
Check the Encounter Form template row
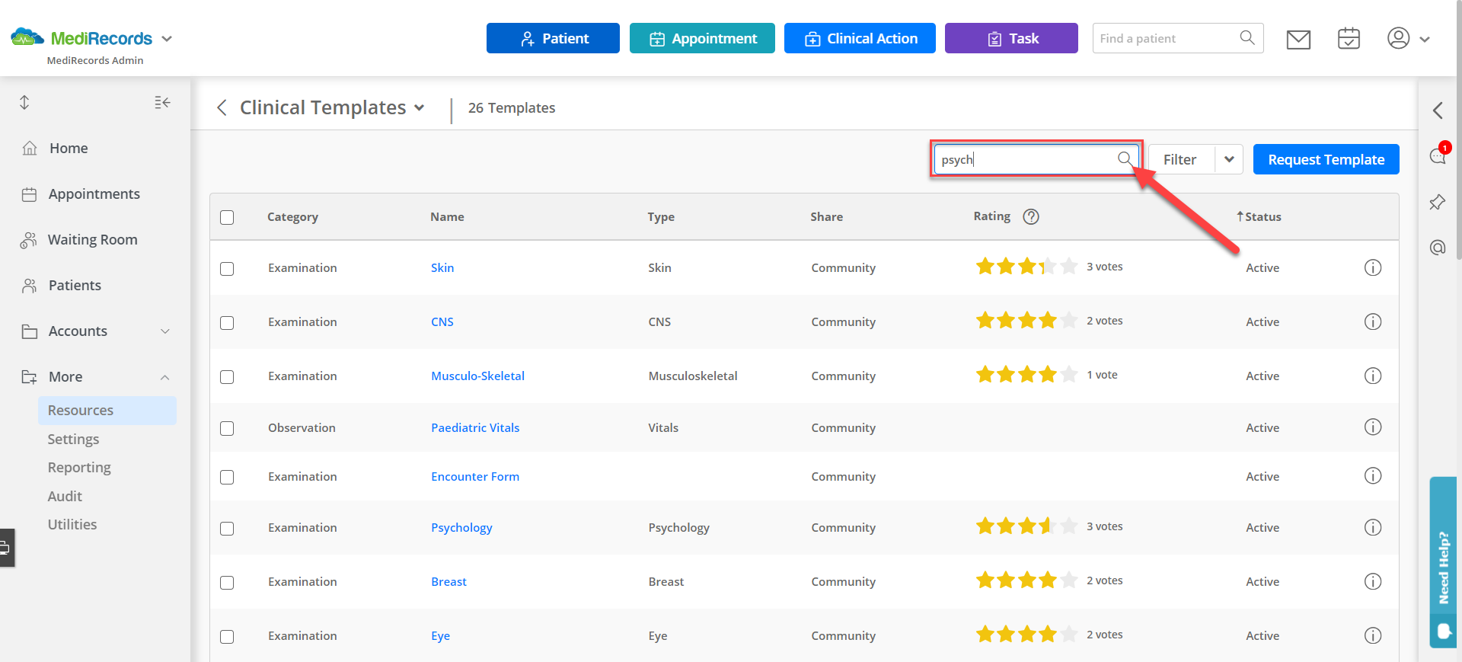(227, 478)
